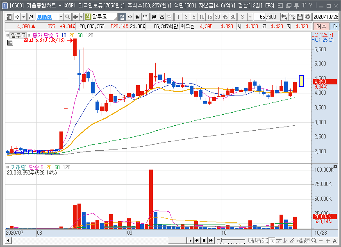Click the play button in replay controls

click(x=190, y=240)
